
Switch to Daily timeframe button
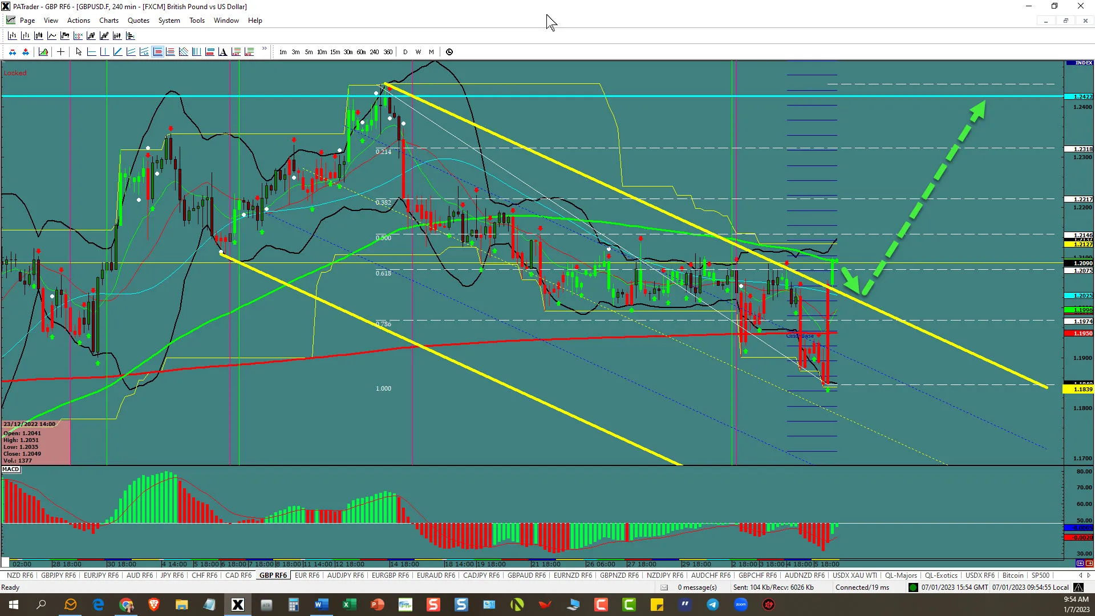(x=405, y=52)
